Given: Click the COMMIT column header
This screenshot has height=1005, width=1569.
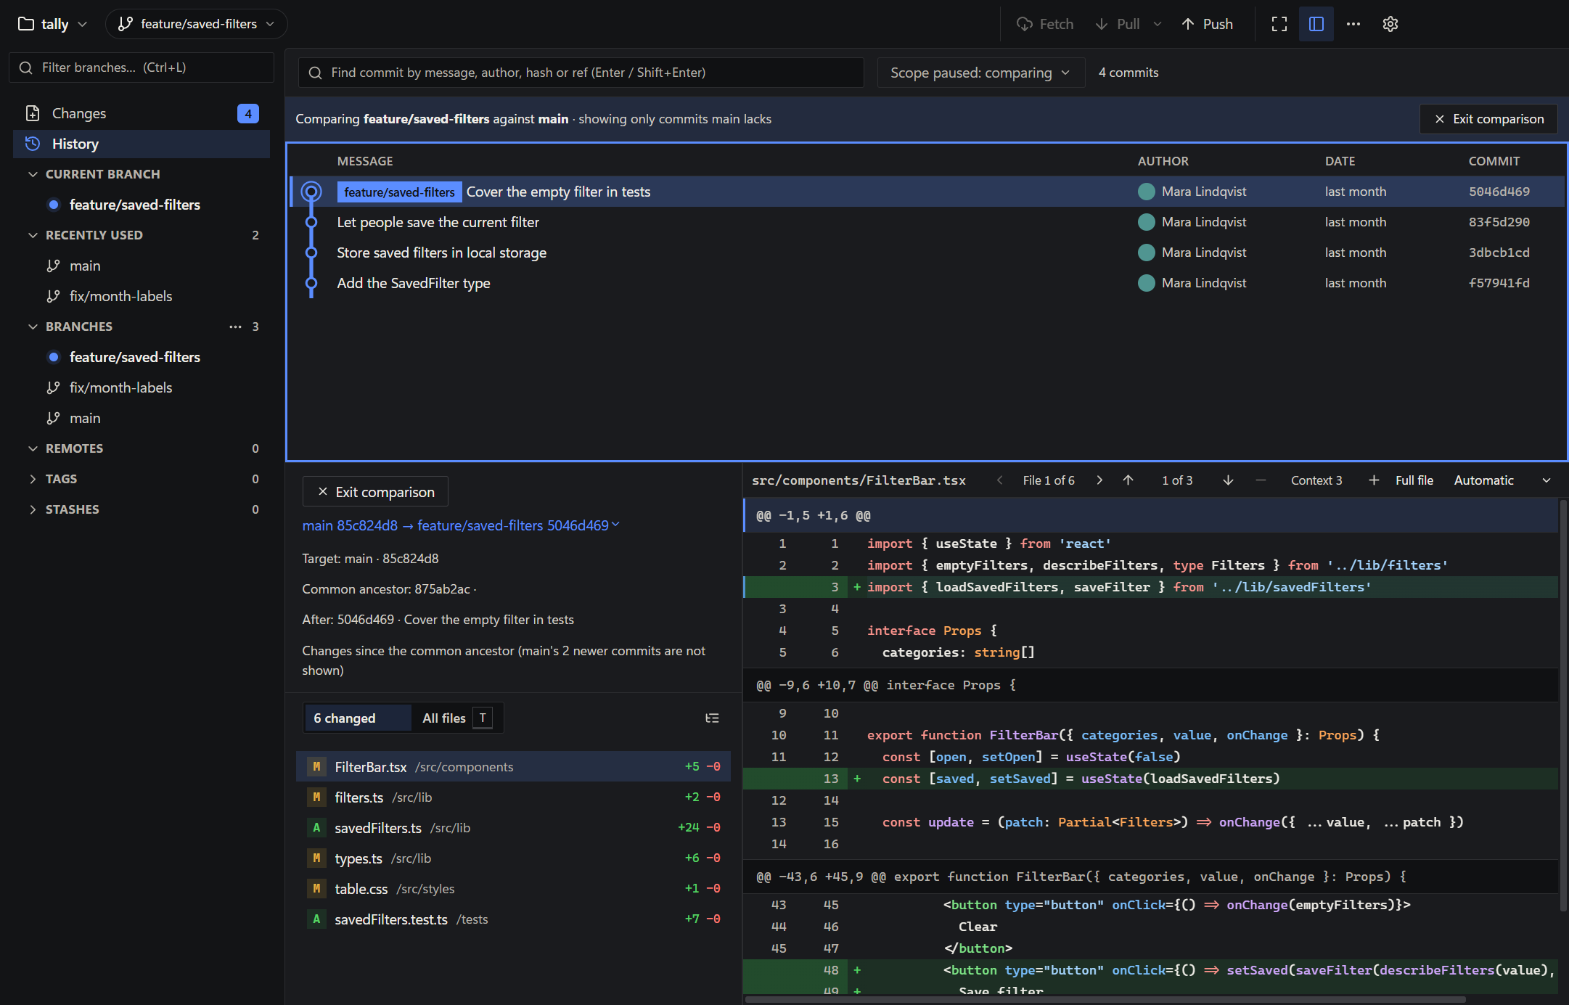Looking at the screenshot, I should coord(1494,161).
